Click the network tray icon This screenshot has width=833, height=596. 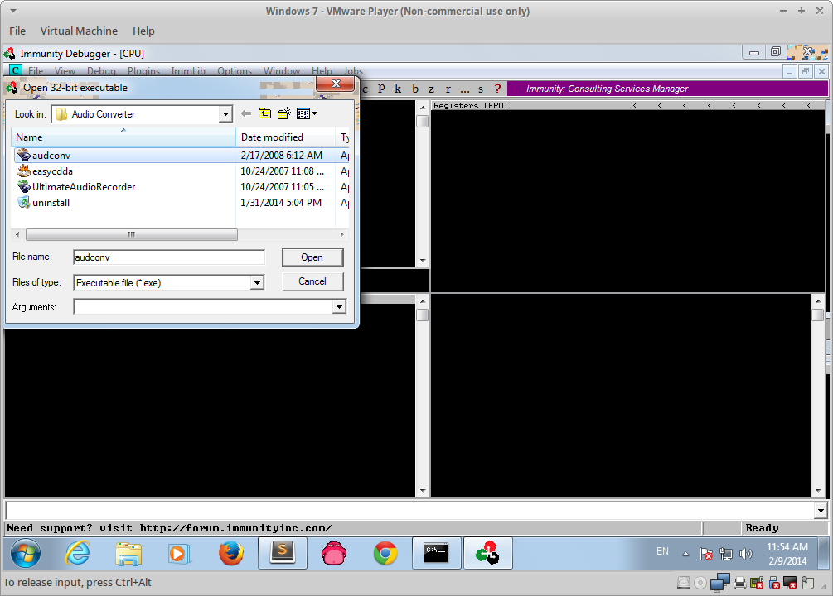(726, 554)
